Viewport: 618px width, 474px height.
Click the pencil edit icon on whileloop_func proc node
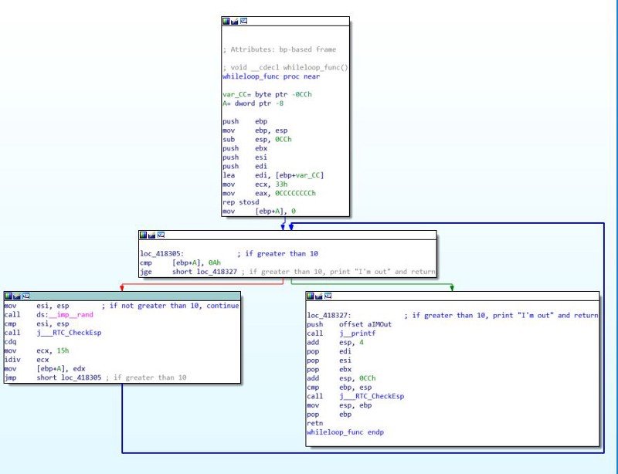[x=235, y=22]
